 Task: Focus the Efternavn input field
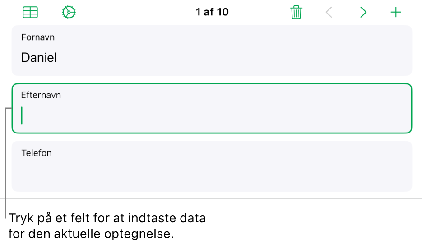(x=212, y=108)
